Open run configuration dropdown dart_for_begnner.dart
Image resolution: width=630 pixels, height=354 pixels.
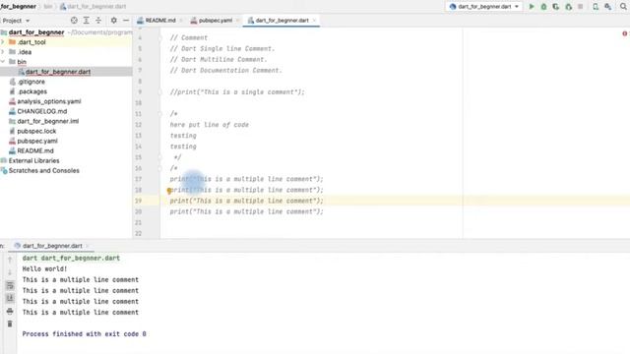(x=484, y=7)
